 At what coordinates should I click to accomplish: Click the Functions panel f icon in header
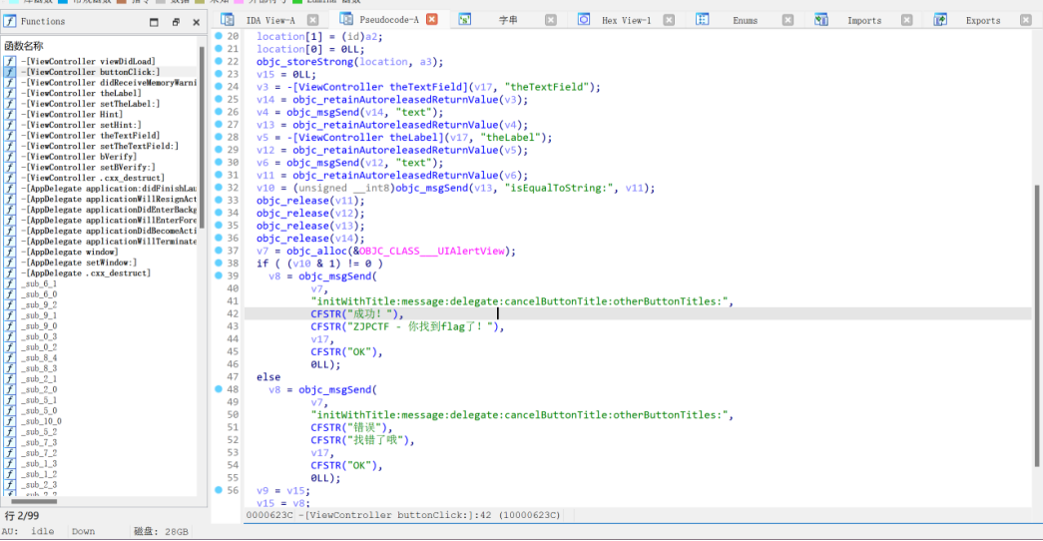[10, 21]
